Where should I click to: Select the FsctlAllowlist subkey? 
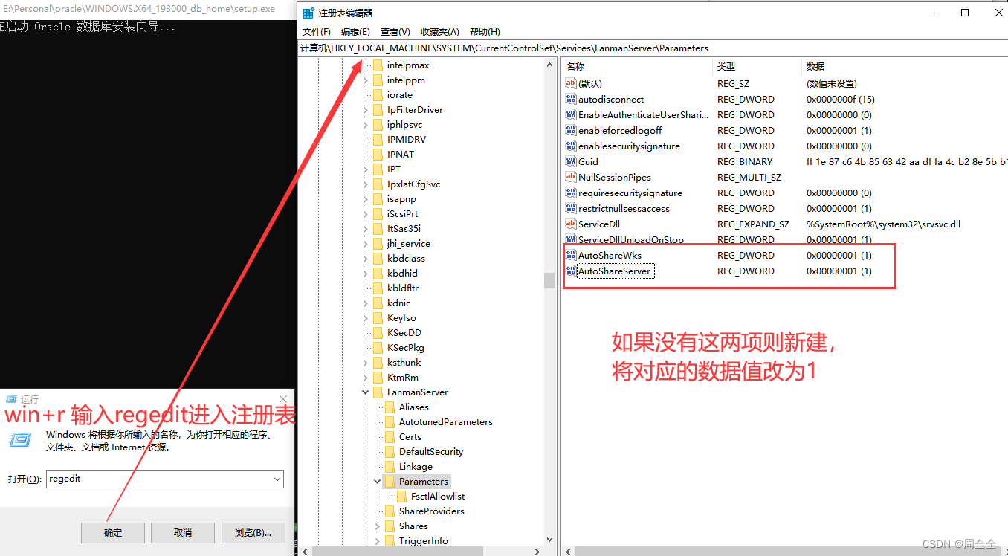[x=438, y=497]
